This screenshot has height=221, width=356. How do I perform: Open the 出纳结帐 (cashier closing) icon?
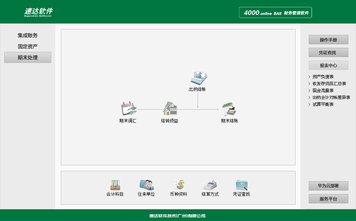tap(198, 79)
